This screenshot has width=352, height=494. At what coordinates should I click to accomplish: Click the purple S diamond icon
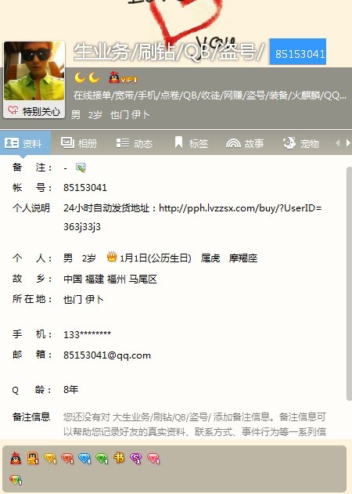[x=135, y=459]
